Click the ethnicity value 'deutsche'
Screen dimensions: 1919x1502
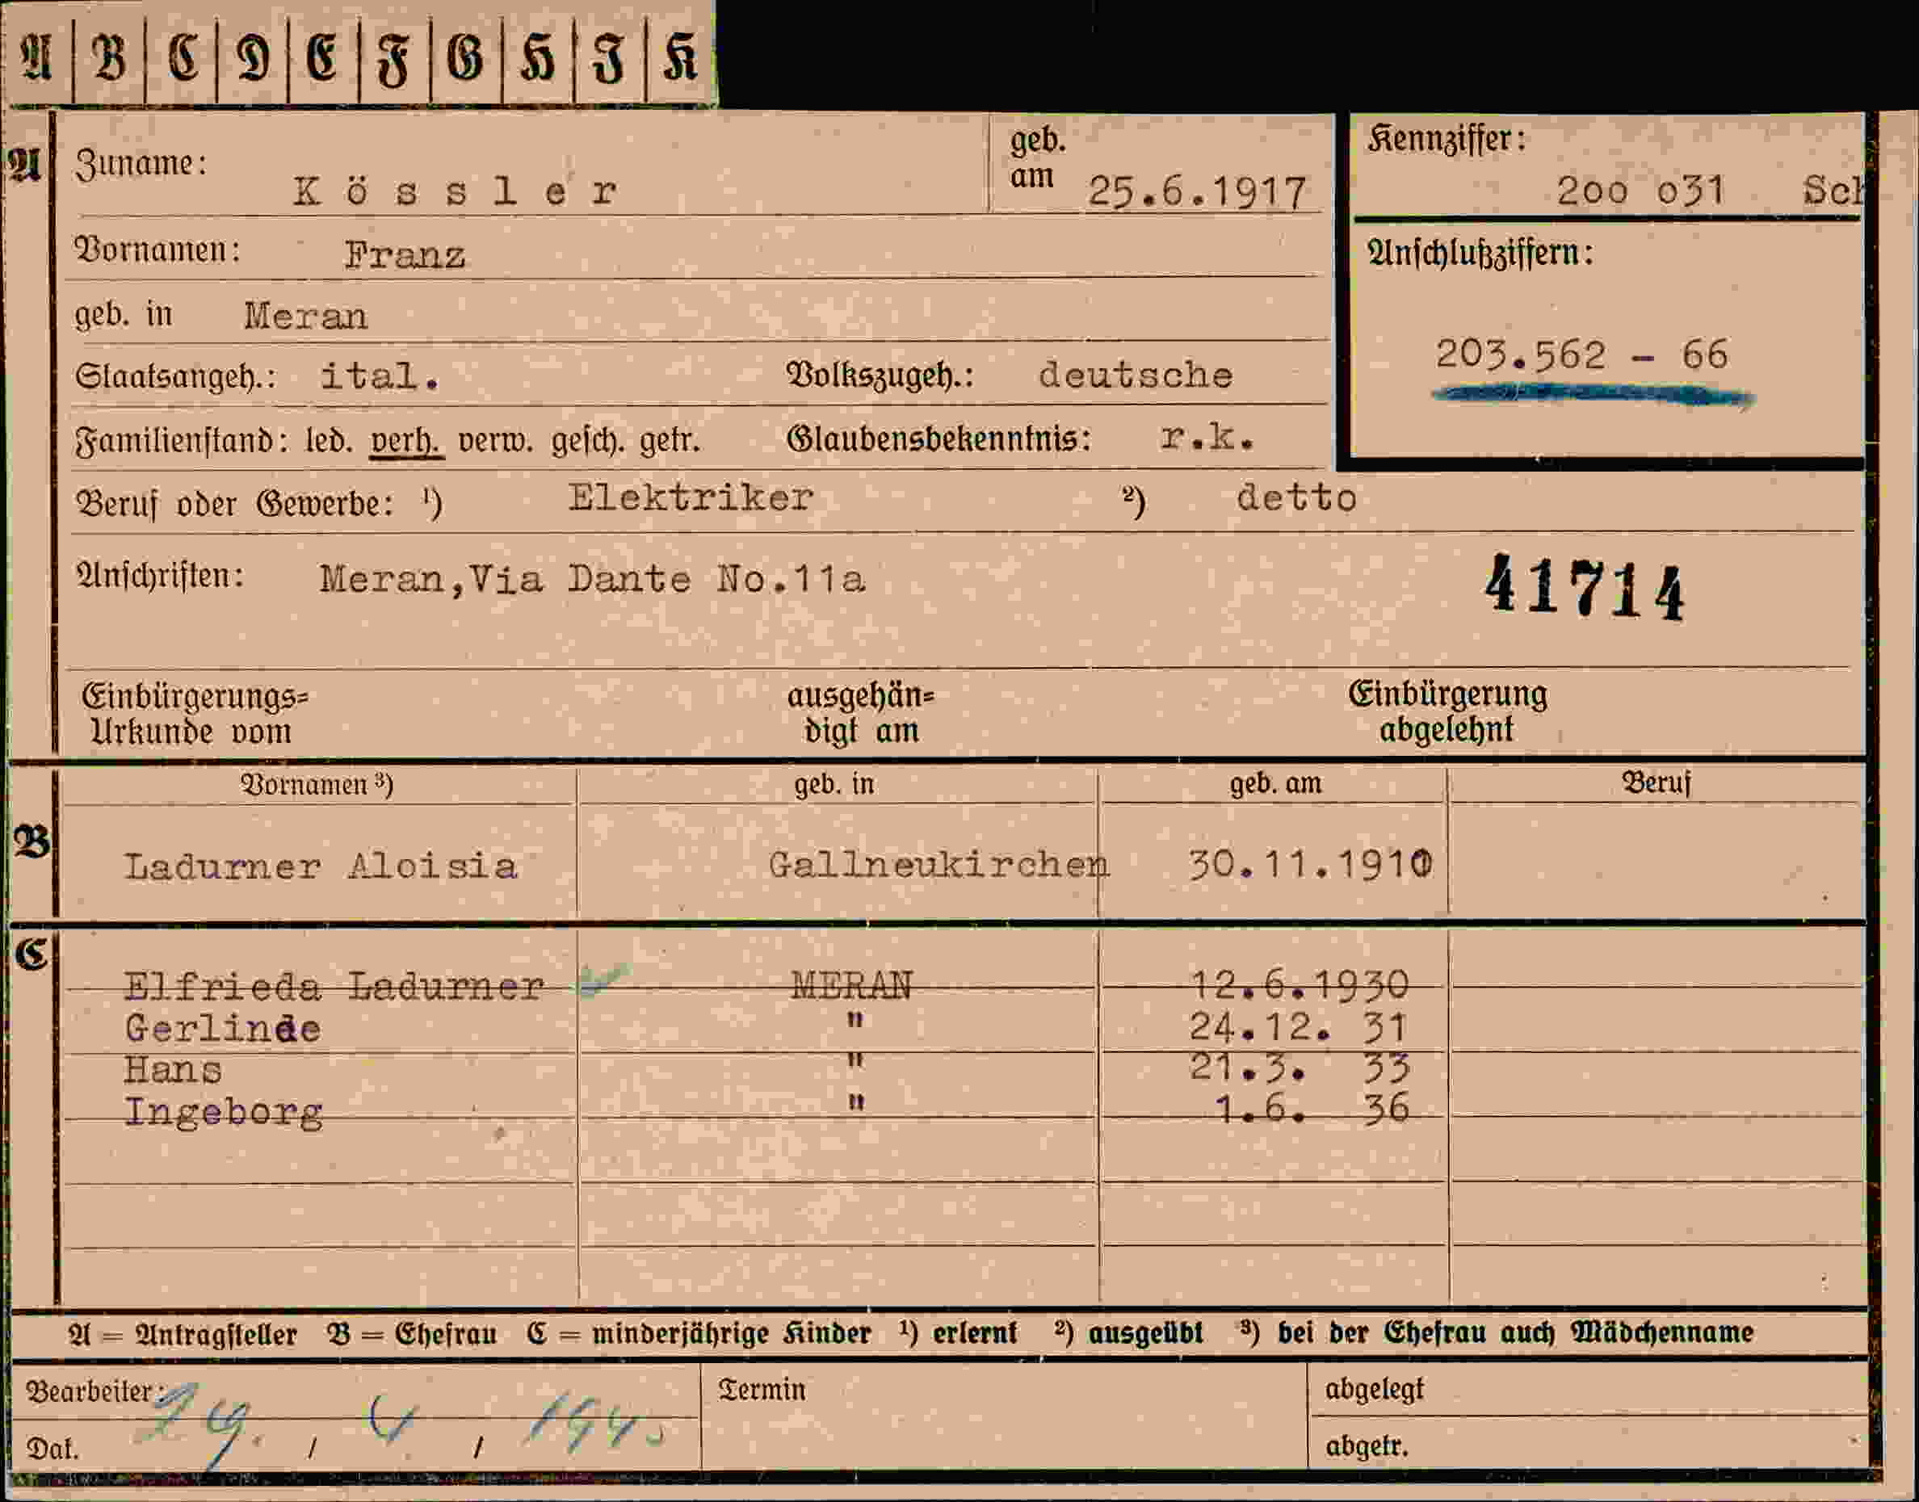[x=1136, y=375]
